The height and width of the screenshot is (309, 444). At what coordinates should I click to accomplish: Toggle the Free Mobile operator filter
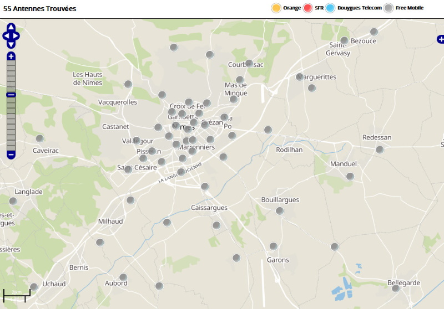(x=389, y=8)
